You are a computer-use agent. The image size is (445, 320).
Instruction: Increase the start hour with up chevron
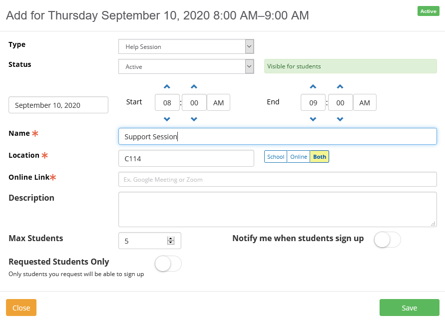coord(167,87)
